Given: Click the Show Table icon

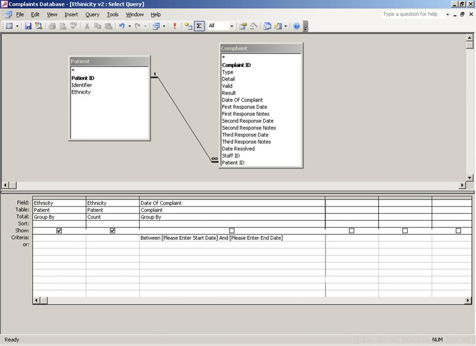Looking at the screenshot, I should (188, 26).
